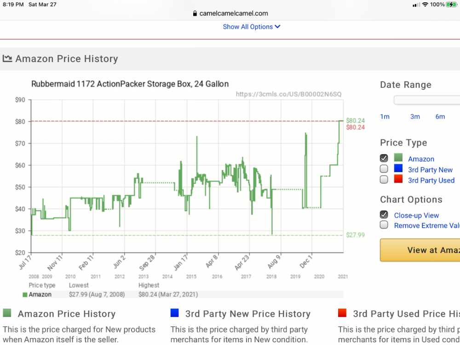460x345 pixels.
Task: Click blue square beside 3rd Party New Price History
Action: click(x=174, y=314)
